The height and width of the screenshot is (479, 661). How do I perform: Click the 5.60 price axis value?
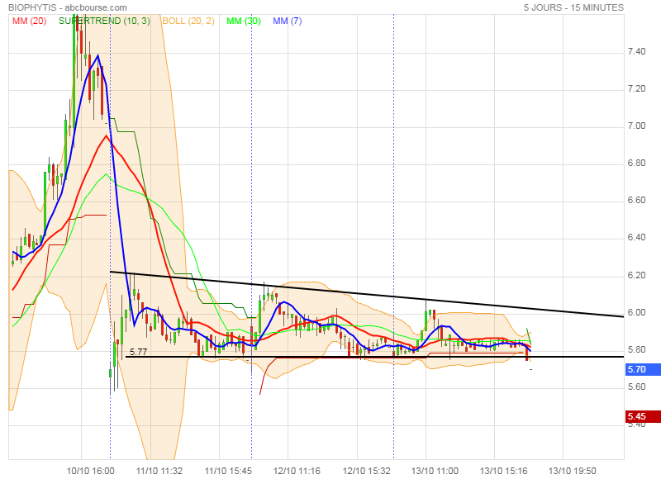(636, 387)
